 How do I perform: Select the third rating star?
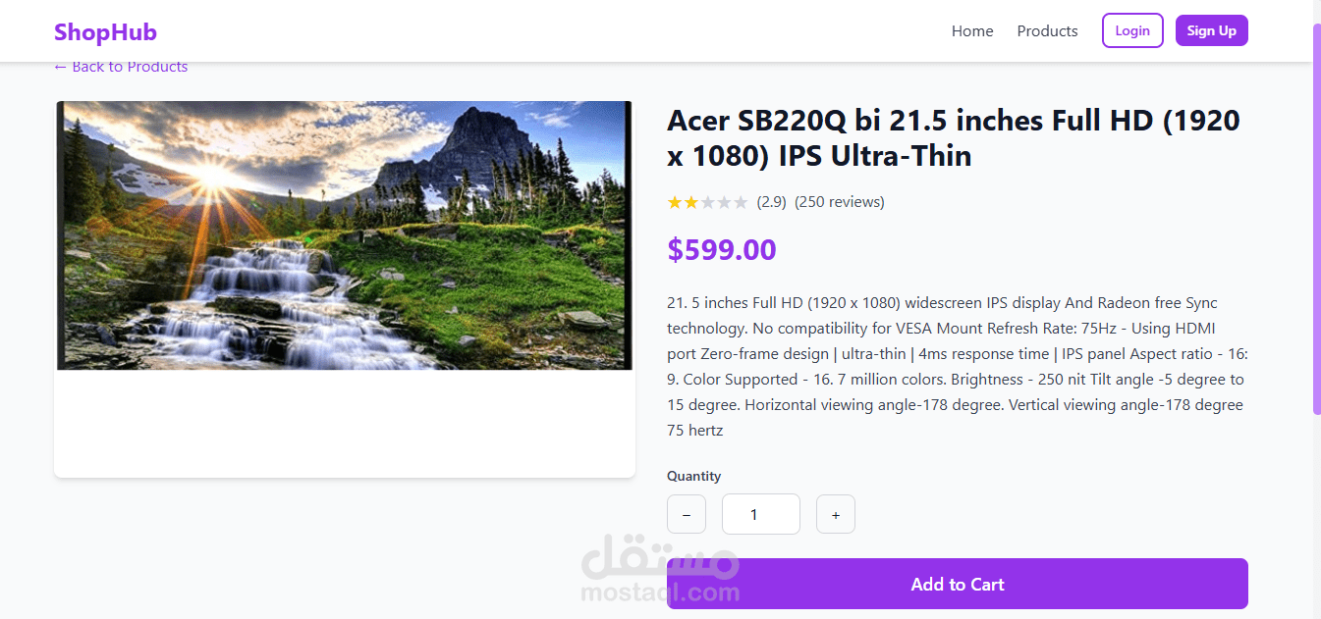click(708, 203)
